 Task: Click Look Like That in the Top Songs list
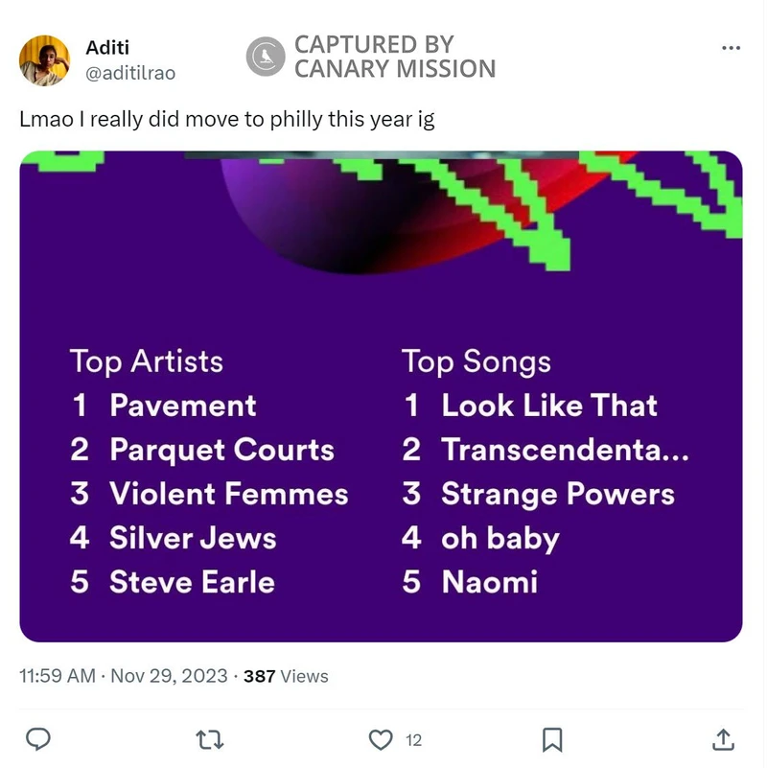(x=549, y=406)
